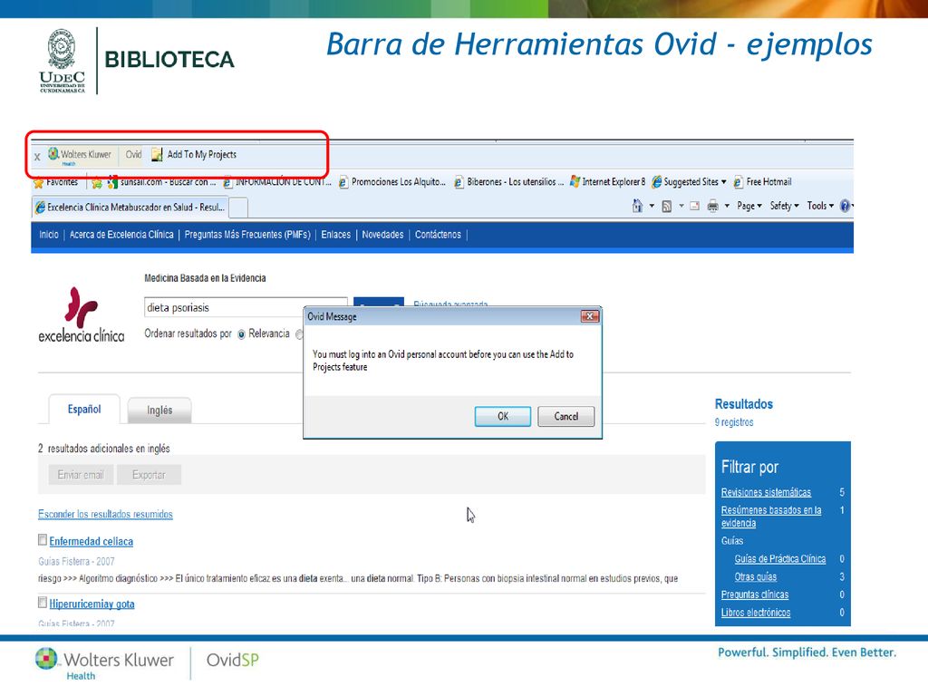Click Cancel in the Ovid Message dialog

565,416
